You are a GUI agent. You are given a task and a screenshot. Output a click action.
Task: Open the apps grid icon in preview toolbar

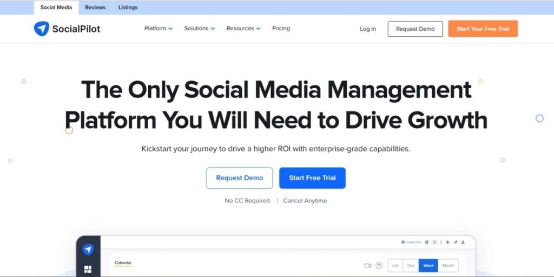434,242
